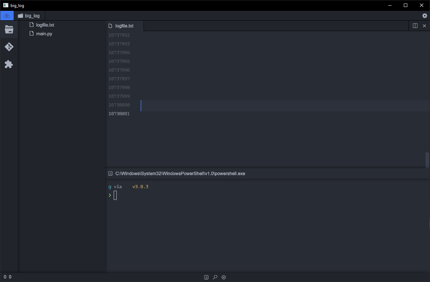Open the editor settings gear
This screenshot has height=282, width=430.
[424, 15]
